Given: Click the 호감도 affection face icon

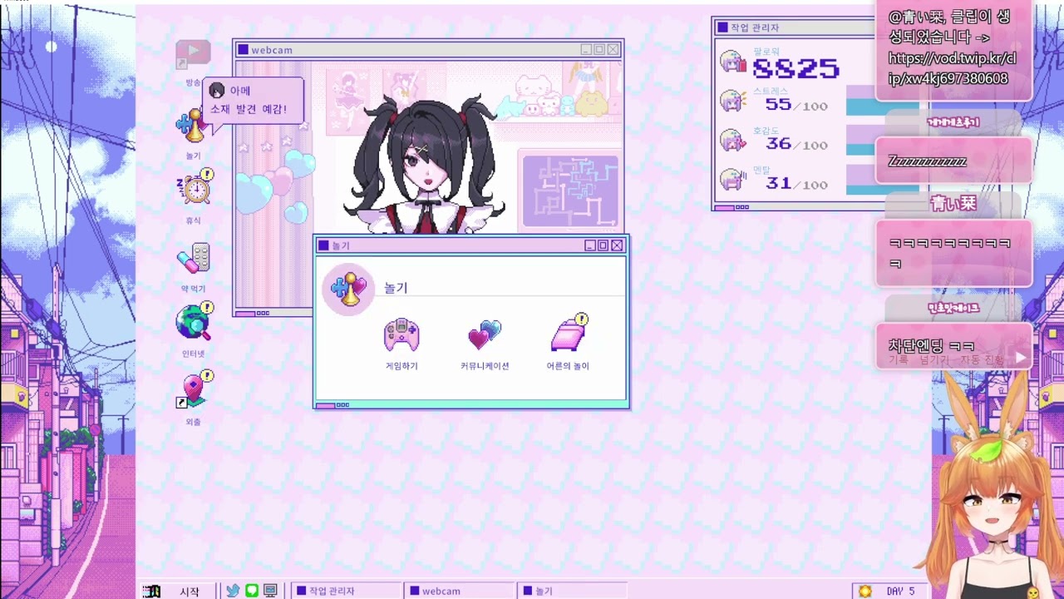Looking at the screenshot, I should (x=732, y=140).
